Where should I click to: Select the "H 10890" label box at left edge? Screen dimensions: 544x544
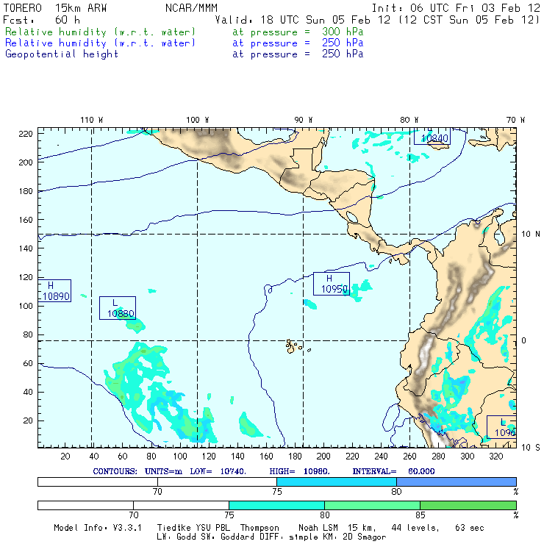pos(54,290)
